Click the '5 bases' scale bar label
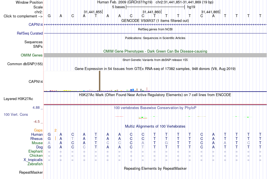267x179 pixels. click(118, 7)
